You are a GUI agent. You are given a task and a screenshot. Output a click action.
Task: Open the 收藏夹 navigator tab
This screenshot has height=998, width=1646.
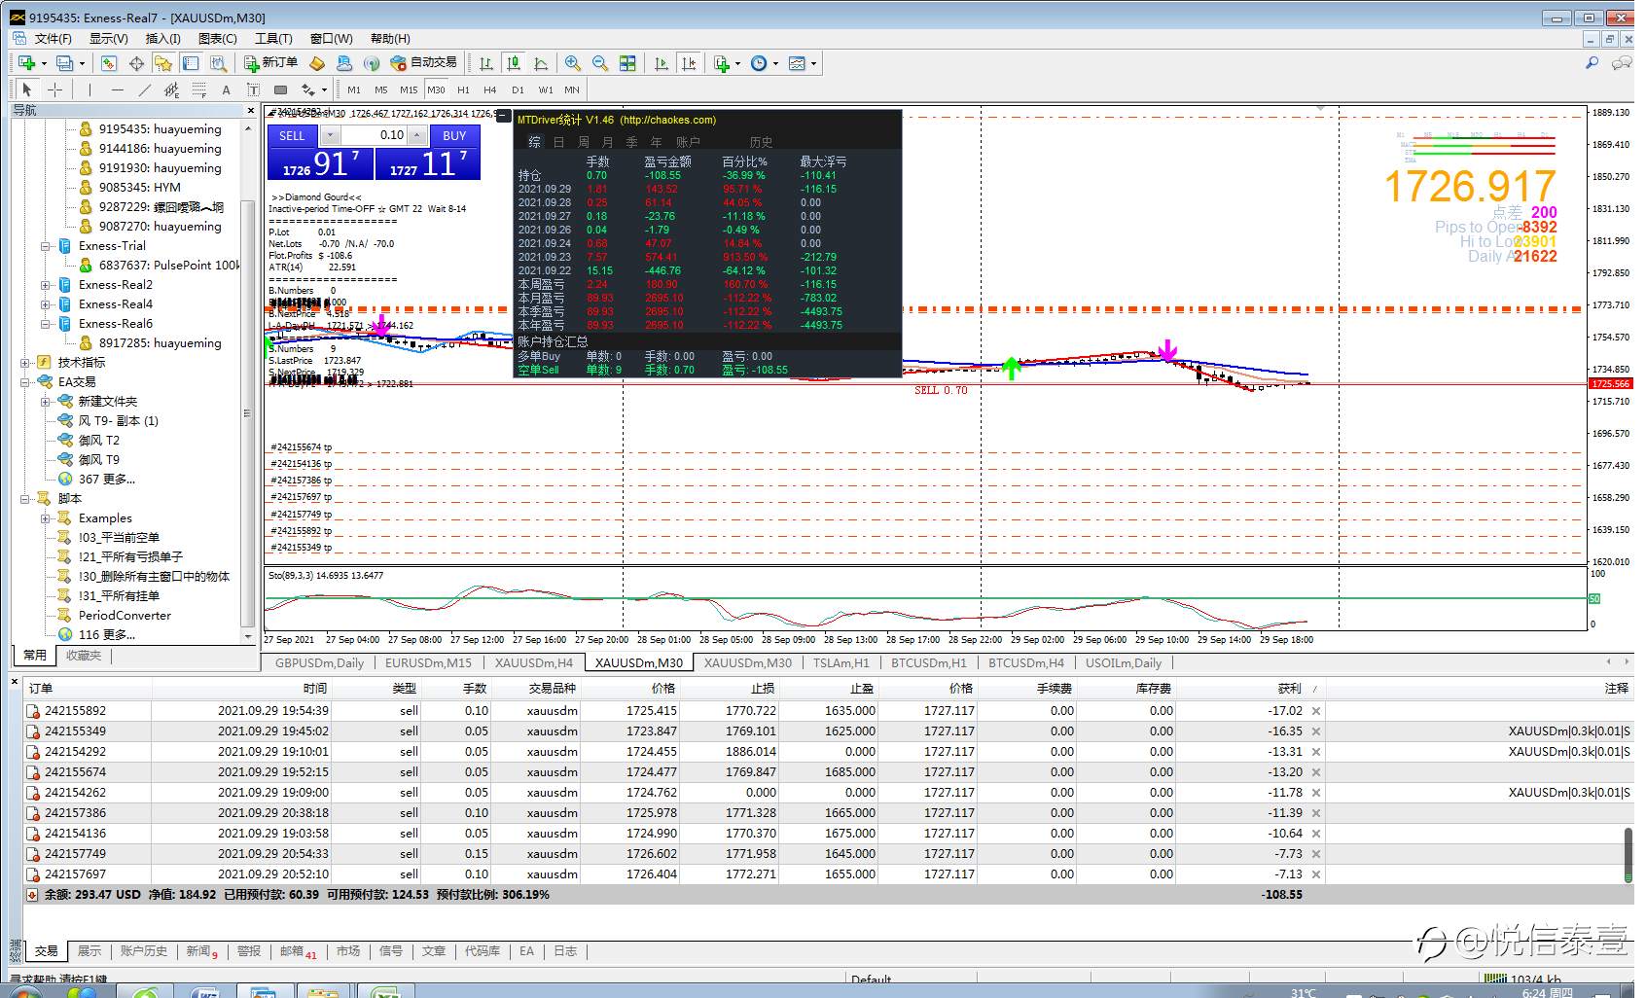point(84,656)
